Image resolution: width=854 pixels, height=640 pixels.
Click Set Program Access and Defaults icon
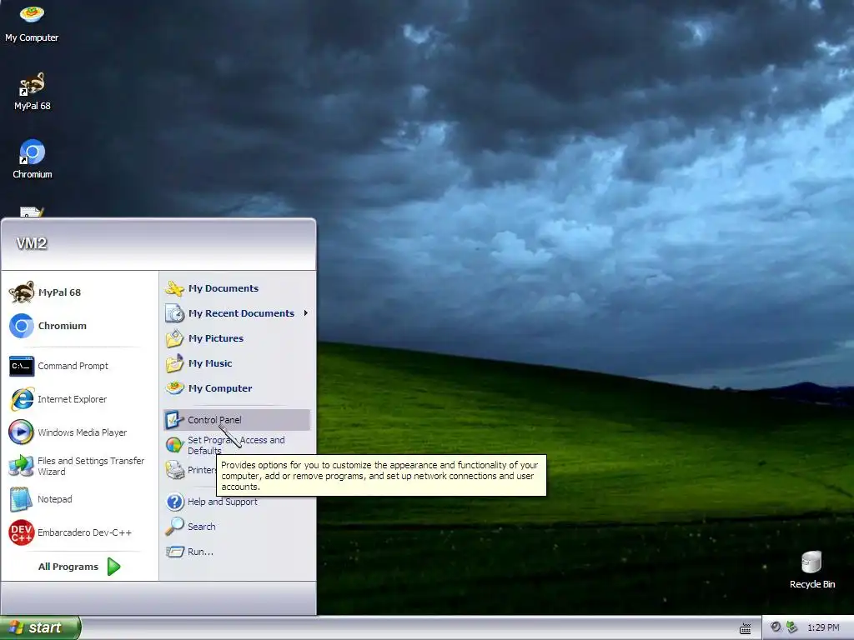[175, 445]
